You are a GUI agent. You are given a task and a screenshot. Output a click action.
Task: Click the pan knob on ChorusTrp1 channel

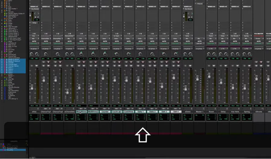[46, 54]
